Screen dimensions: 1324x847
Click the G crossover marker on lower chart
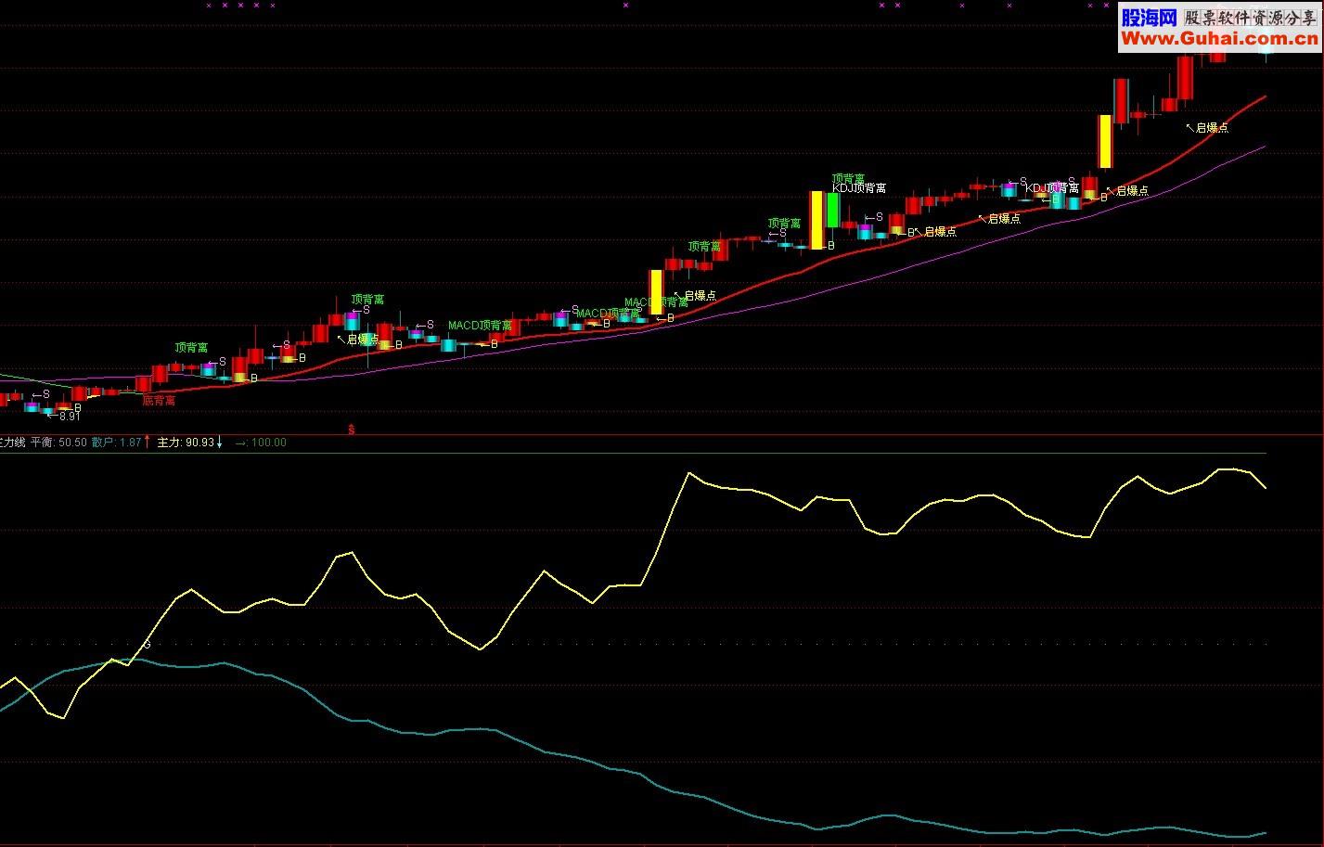tap(147, 643)
